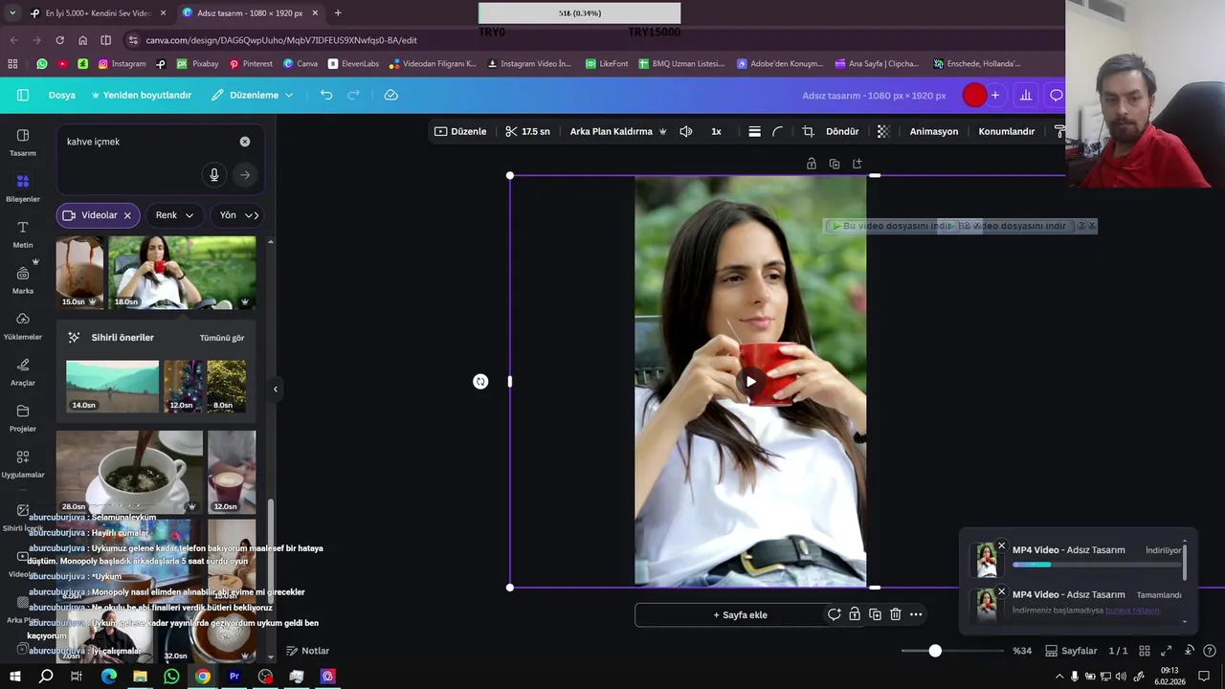This screenshot has width=1225, height=689.
Task: Open the 1x playback speed option
Action: (716, 131)
